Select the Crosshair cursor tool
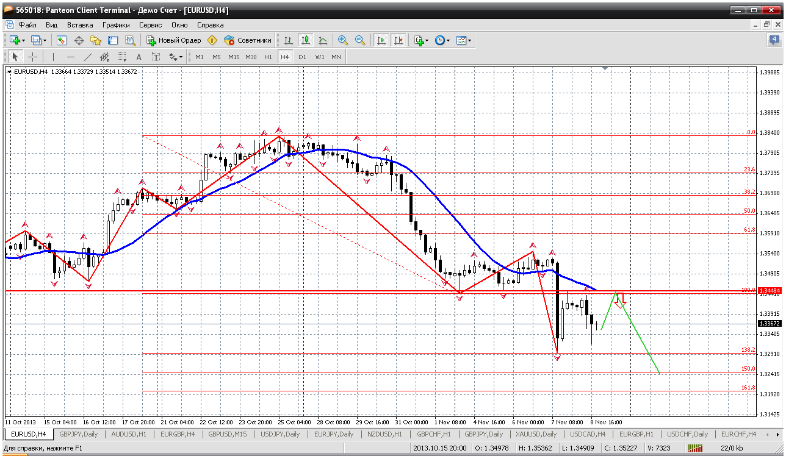Image resolution: width=786 pixels, height=456 pixels. tap(32, 57)
